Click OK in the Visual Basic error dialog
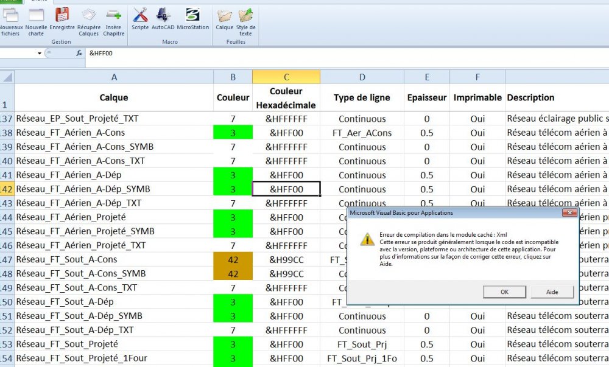Image resolution: width=609 pixels, height=367 pixels. [504, 292]
